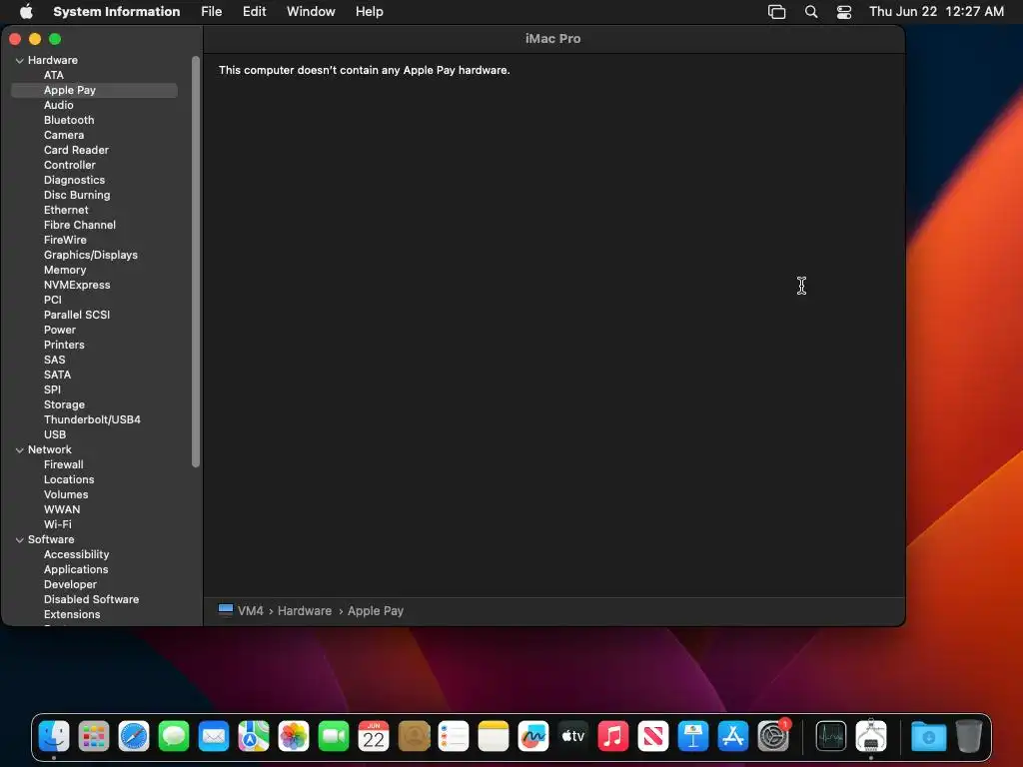Open the Edit menu

[x=254, y=12]
